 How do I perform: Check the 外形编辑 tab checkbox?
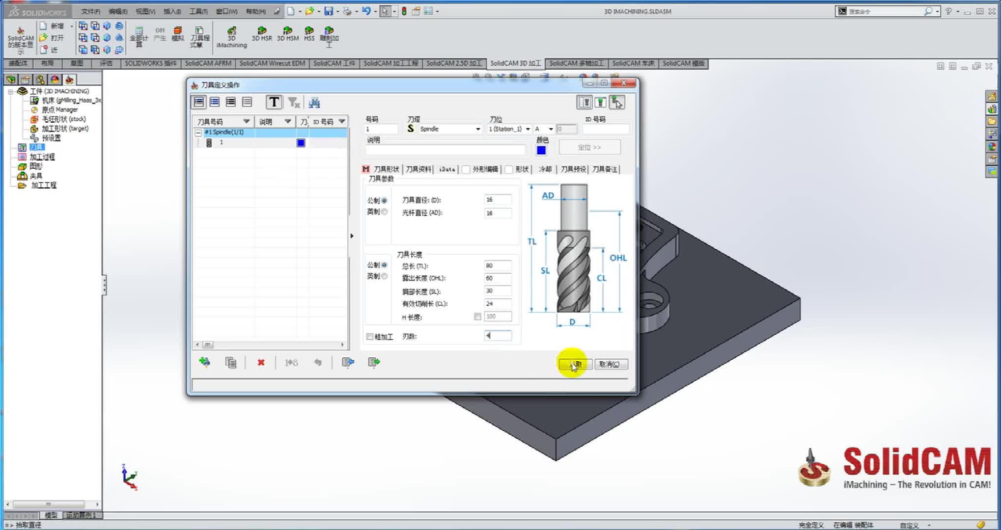466,169
